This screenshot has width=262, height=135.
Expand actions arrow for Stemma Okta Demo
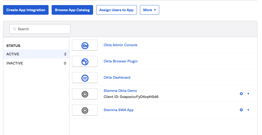(248, 94)
